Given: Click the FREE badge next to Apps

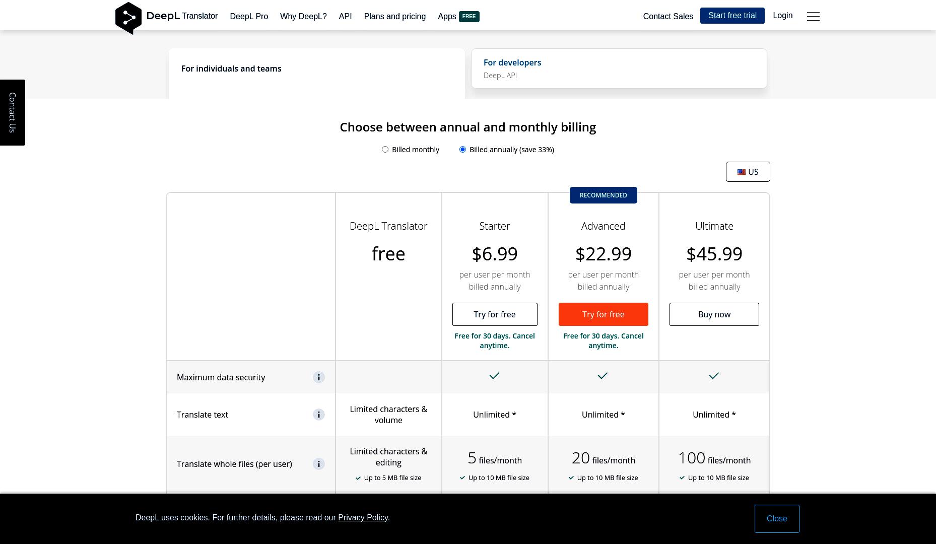Looking at the screenshot, I should (469, 17).
